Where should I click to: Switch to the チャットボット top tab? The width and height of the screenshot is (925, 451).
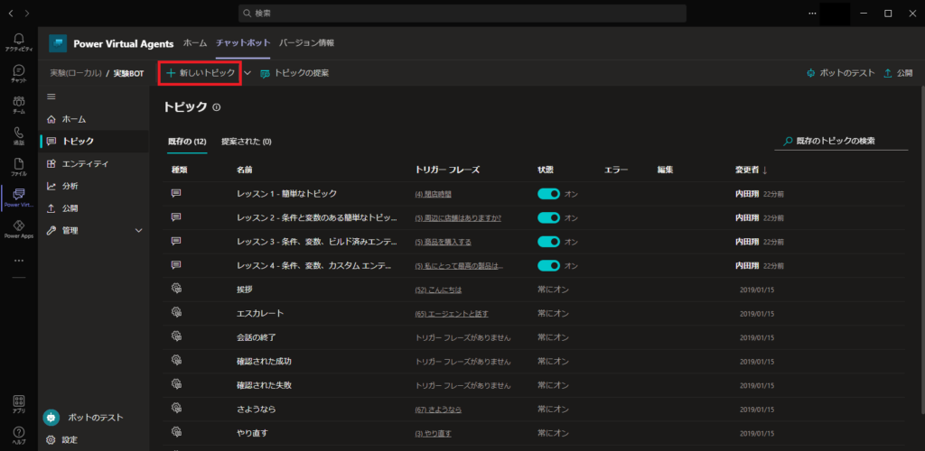[243, 43]
